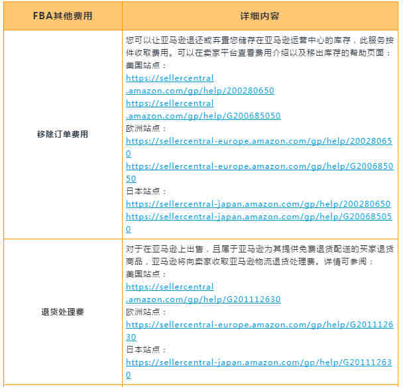Click 欧洲站点 label in returns fee row
This screenshot has width=403, height=387.
click(146, 311)
